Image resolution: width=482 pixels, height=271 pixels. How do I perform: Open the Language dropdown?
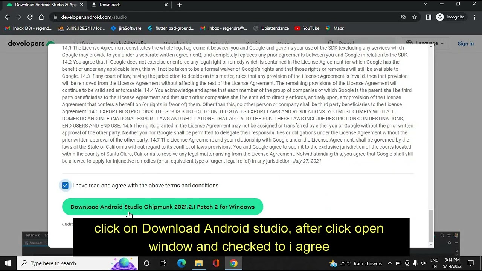tap(426, 43)
